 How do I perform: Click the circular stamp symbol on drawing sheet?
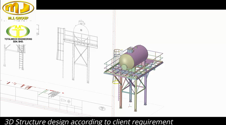click(102, 108)
